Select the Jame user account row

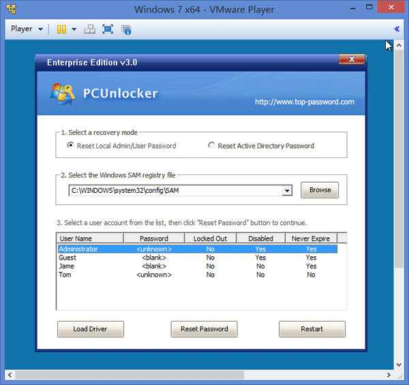[198, 266]
